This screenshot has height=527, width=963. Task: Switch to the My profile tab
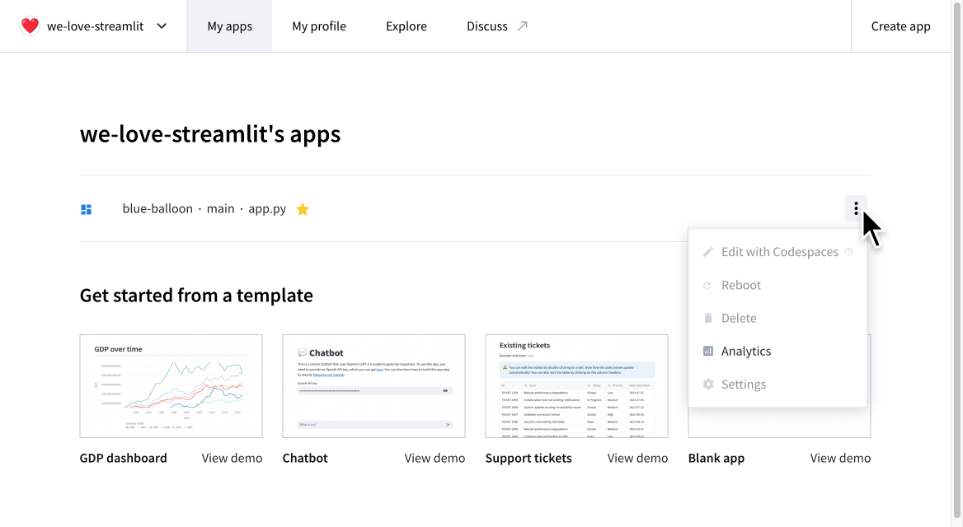coord(319,26)
